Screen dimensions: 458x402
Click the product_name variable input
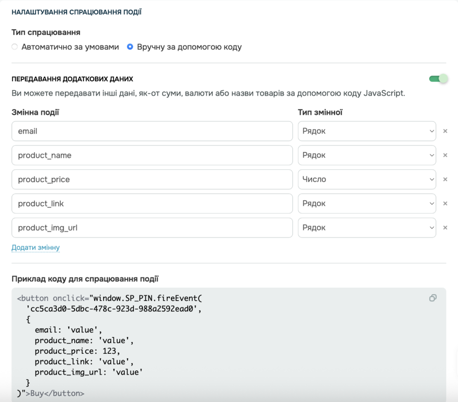point(152,155)
